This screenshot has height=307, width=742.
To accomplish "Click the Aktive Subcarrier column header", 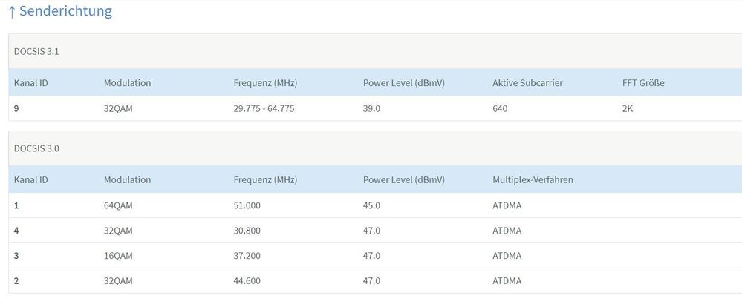I will point(527,83).
